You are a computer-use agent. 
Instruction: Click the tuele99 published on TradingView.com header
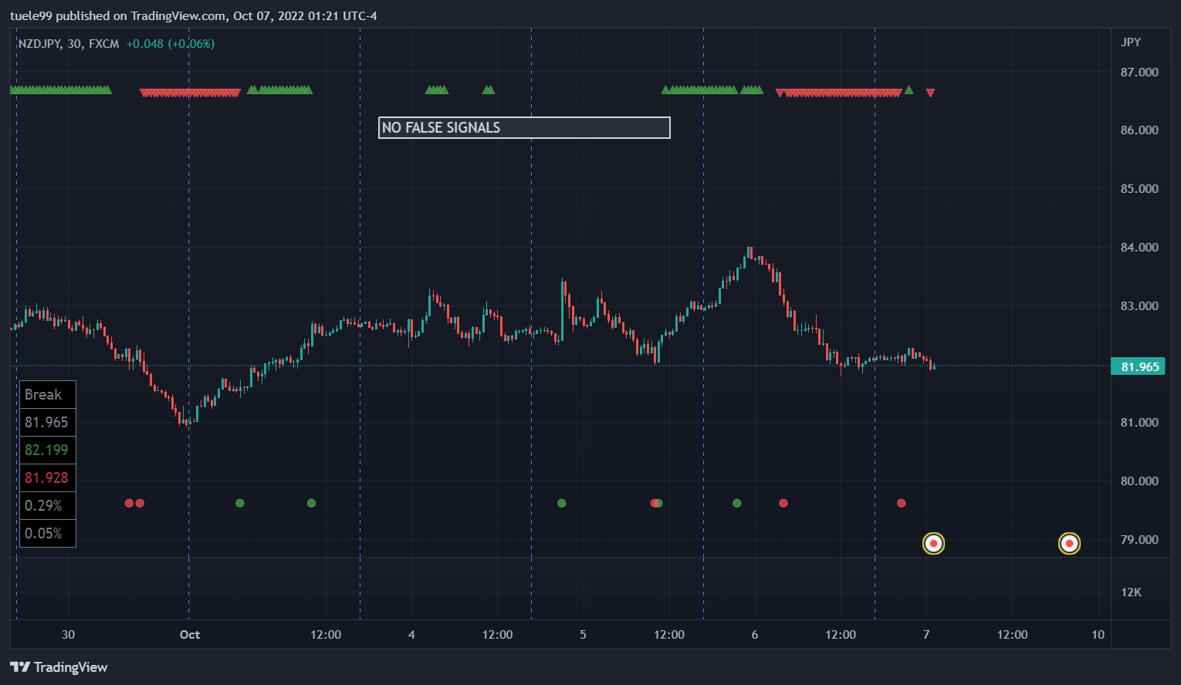[193, 16]
